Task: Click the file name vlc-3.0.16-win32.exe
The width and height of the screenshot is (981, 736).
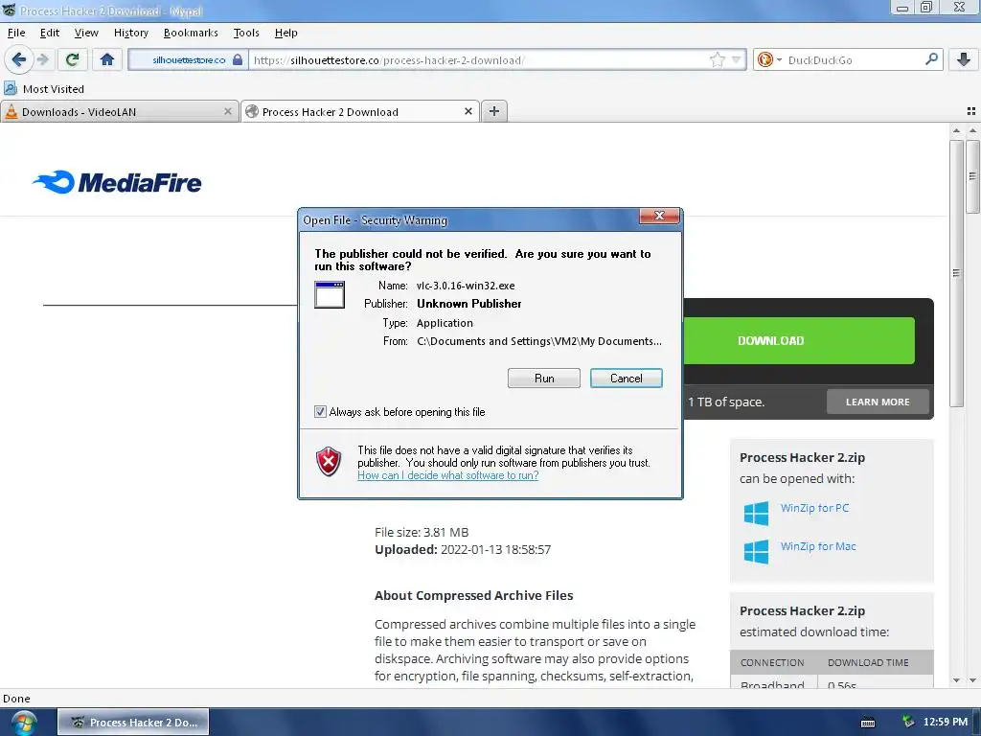Action: pyautogui.click(x=466, y=286)
